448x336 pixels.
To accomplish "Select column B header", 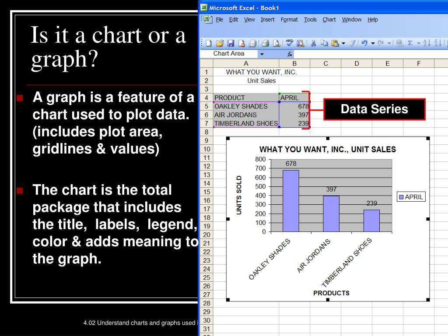I will (294, 63).
